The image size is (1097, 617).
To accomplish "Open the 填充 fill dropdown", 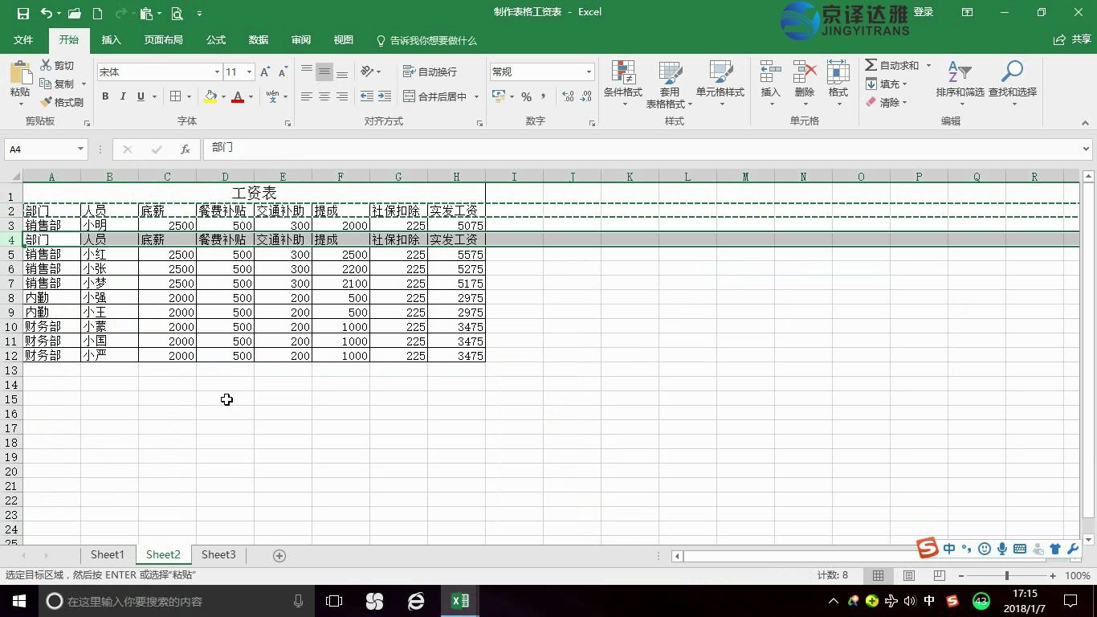I will [x=887, y=84].
